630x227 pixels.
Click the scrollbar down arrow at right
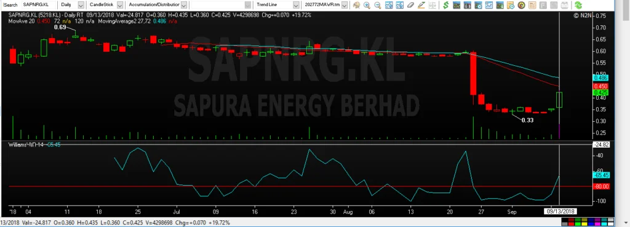tap(626, 223)
